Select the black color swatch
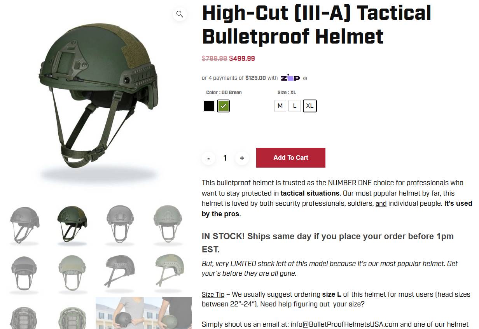Viewport: 479px width, 329px height. [209, 106]
